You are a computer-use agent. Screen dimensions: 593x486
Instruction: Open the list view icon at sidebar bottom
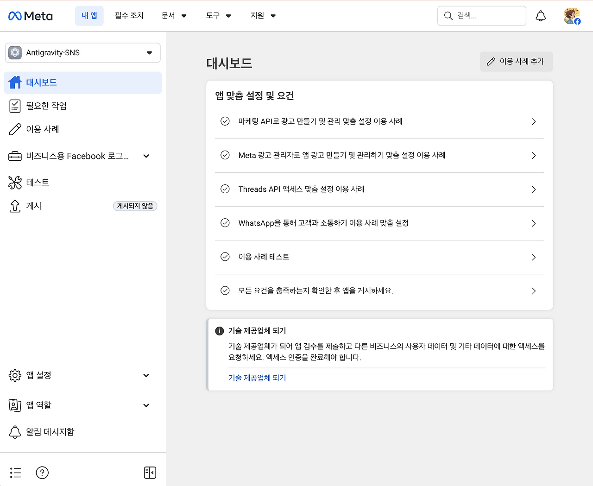pos(15,473)
